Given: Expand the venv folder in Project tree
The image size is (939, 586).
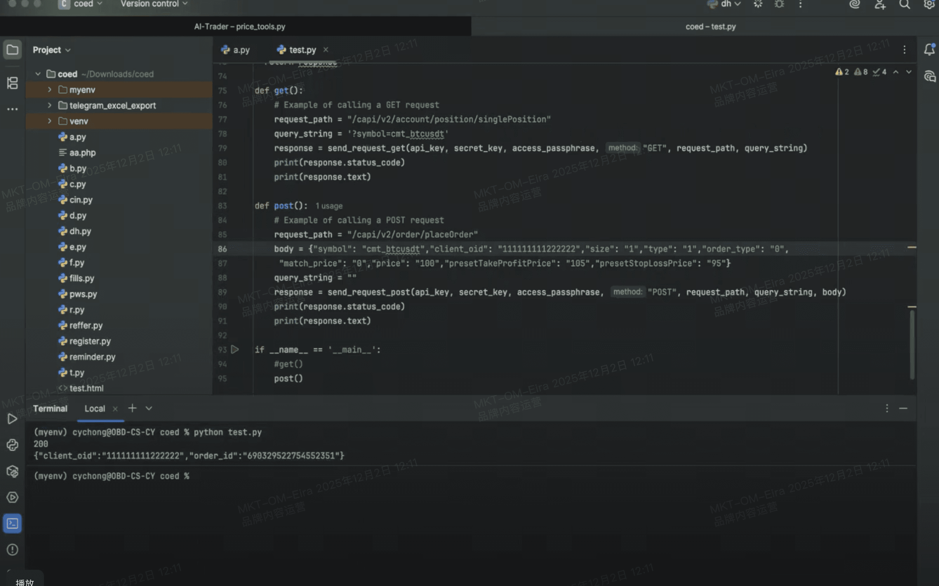Looking at the screenshot, I should point(49,121).
